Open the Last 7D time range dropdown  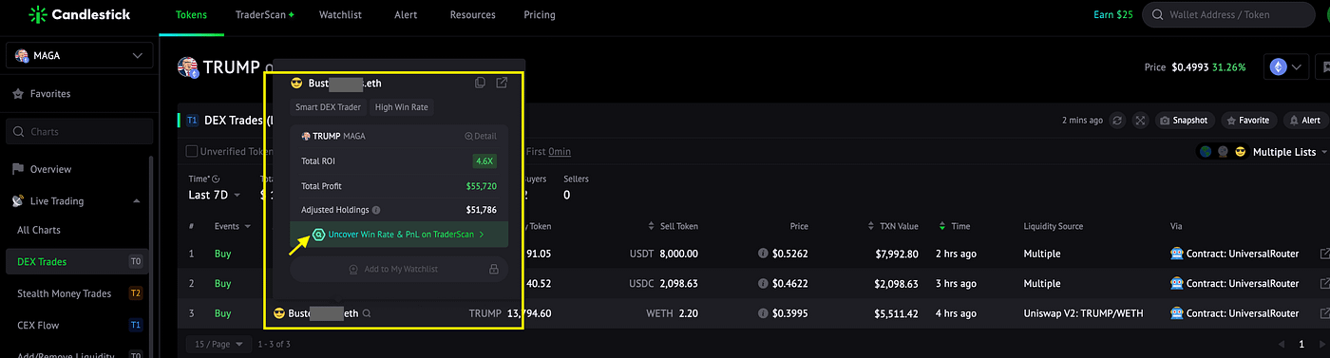(215, 195)
